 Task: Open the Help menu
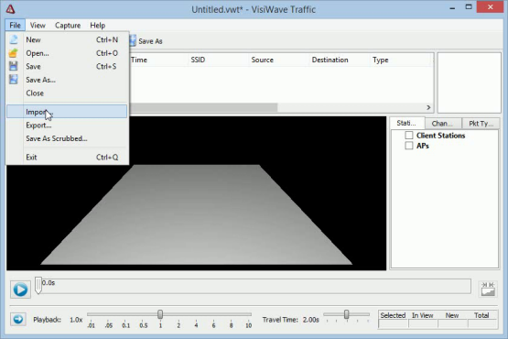pos(98,26)
